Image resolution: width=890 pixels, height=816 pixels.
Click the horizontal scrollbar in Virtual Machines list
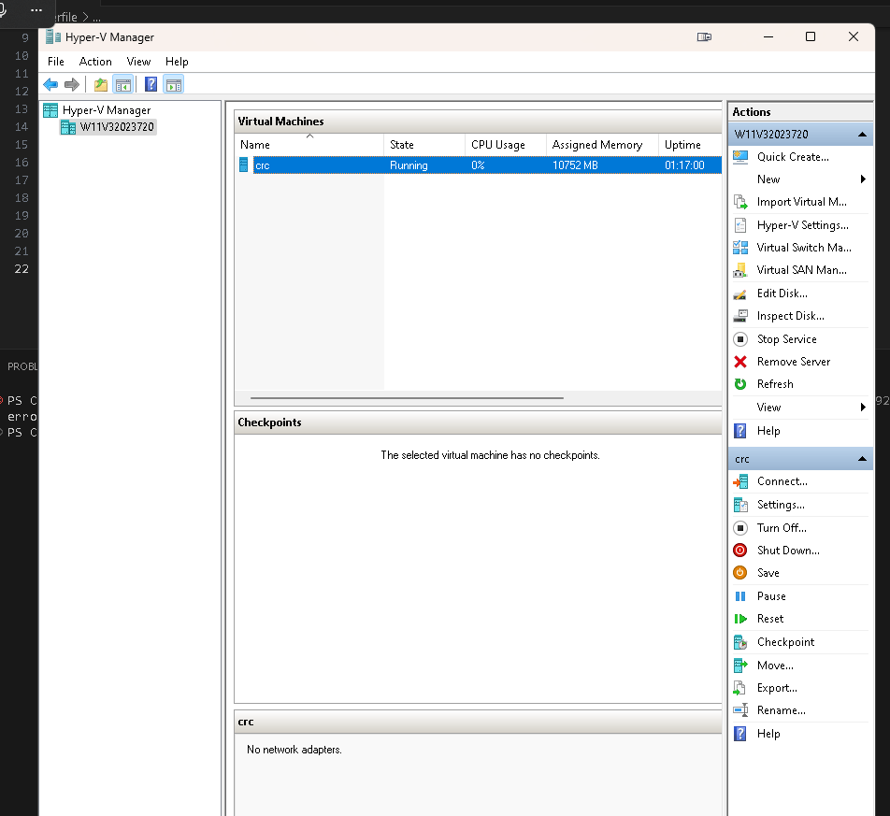point(407,398)
